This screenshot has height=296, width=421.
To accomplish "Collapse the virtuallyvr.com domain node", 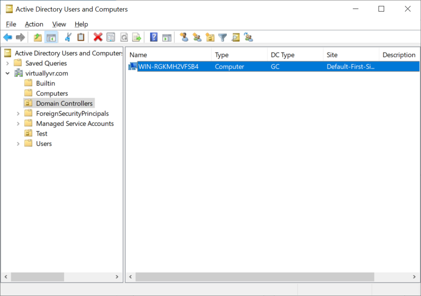I will point(7,73).
